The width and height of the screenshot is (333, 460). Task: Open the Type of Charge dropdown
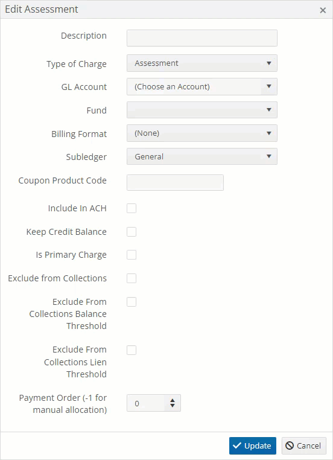point(202,63)
